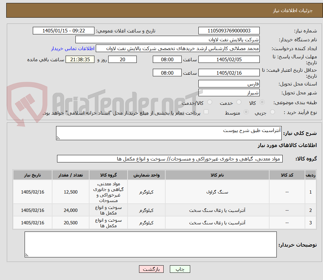Viewport: 323px width, 280px height.
Task: Select the خدمت radio button
Action: [239, 102]
